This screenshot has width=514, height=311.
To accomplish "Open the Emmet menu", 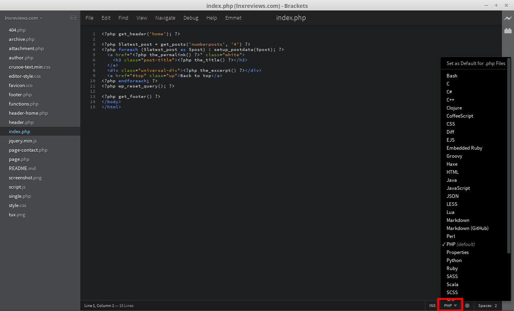I will pos(233,18).
